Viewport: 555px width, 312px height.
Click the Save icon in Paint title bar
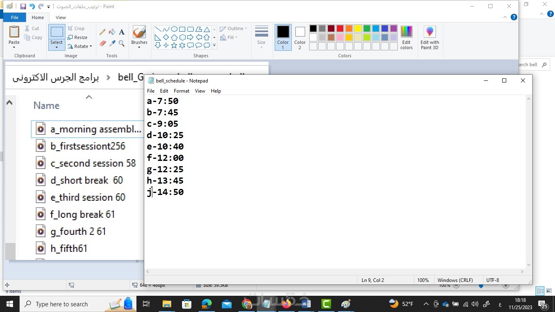click(23, 6)
